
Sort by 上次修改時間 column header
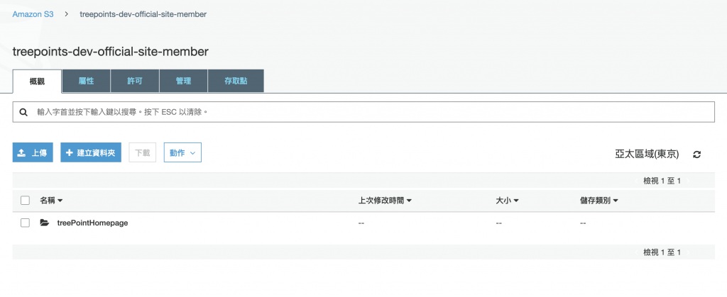point(385,201)
